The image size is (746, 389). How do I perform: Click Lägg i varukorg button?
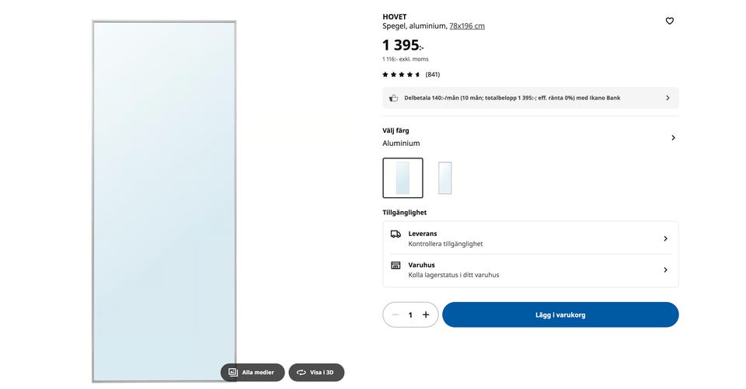pos(560,314)
